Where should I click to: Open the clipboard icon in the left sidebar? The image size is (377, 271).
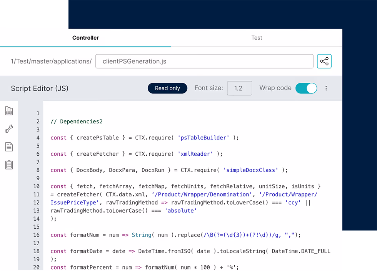pyautogui.click(x=9, y=164)
